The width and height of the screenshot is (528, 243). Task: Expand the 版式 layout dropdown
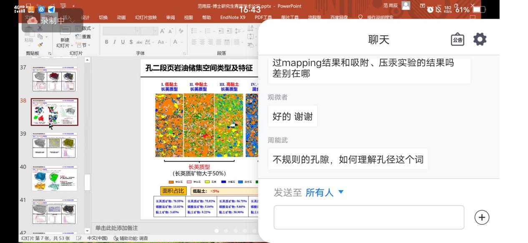pyautogui.click(x=85, y=28)
